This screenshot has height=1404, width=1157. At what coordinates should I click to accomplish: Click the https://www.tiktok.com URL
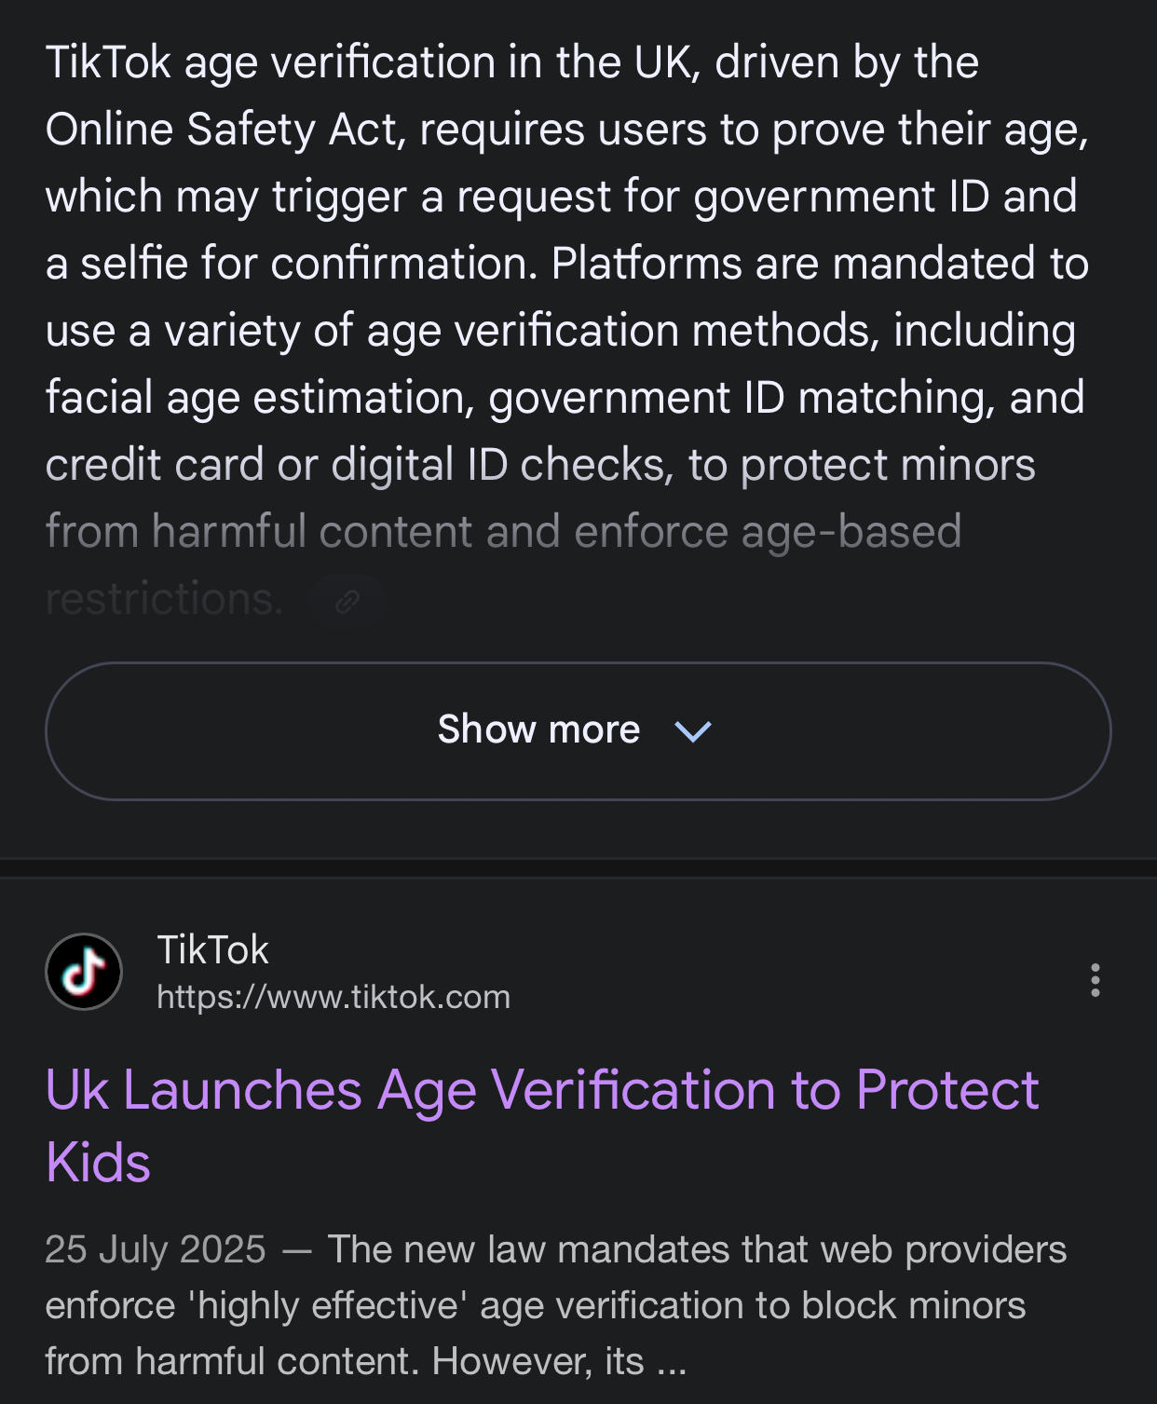tap(333, 997)
